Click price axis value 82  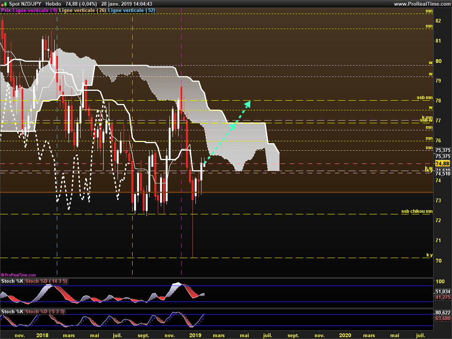click(x=438, y=21)
